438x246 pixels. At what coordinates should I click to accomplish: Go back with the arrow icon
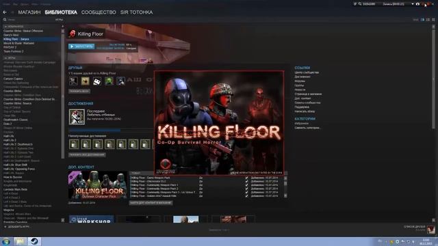[x=5, y=12]
